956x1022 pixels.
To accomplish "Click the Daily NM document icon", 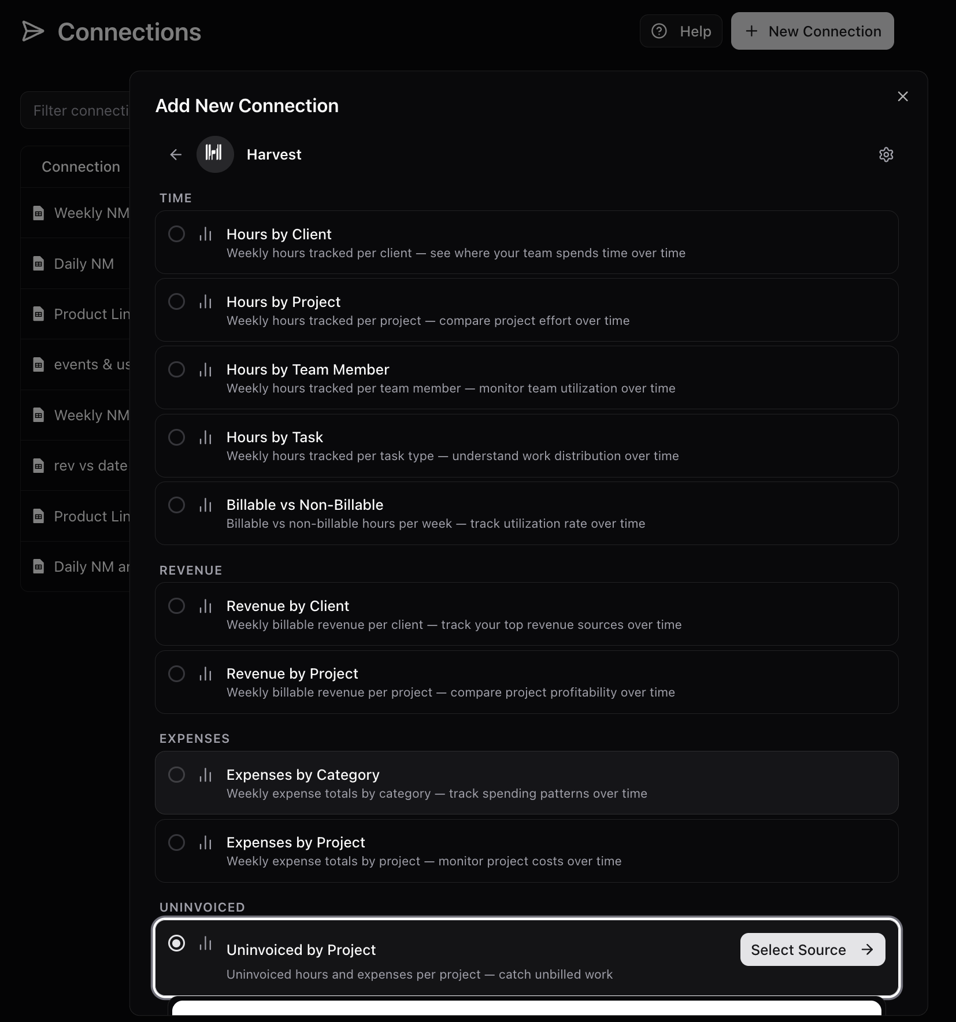I will [x=39, y=264].
